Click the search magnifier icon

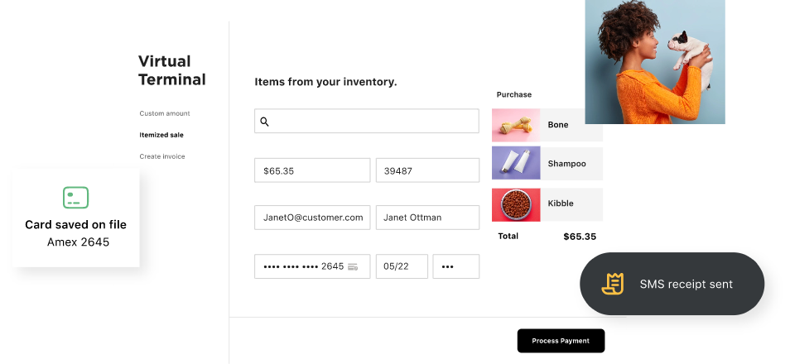click(265, 122)
